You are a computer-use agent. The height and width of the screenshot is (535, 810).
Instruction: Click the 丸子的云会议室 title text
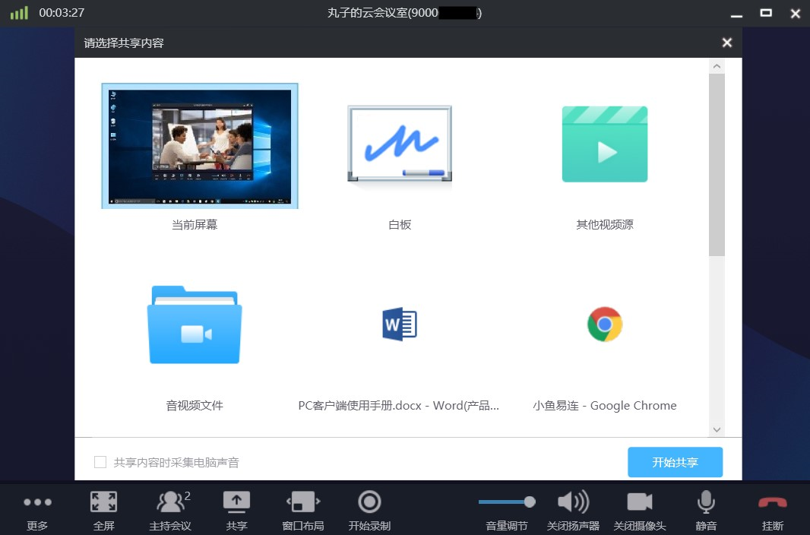pyautogui.click(x=404, y=13)
